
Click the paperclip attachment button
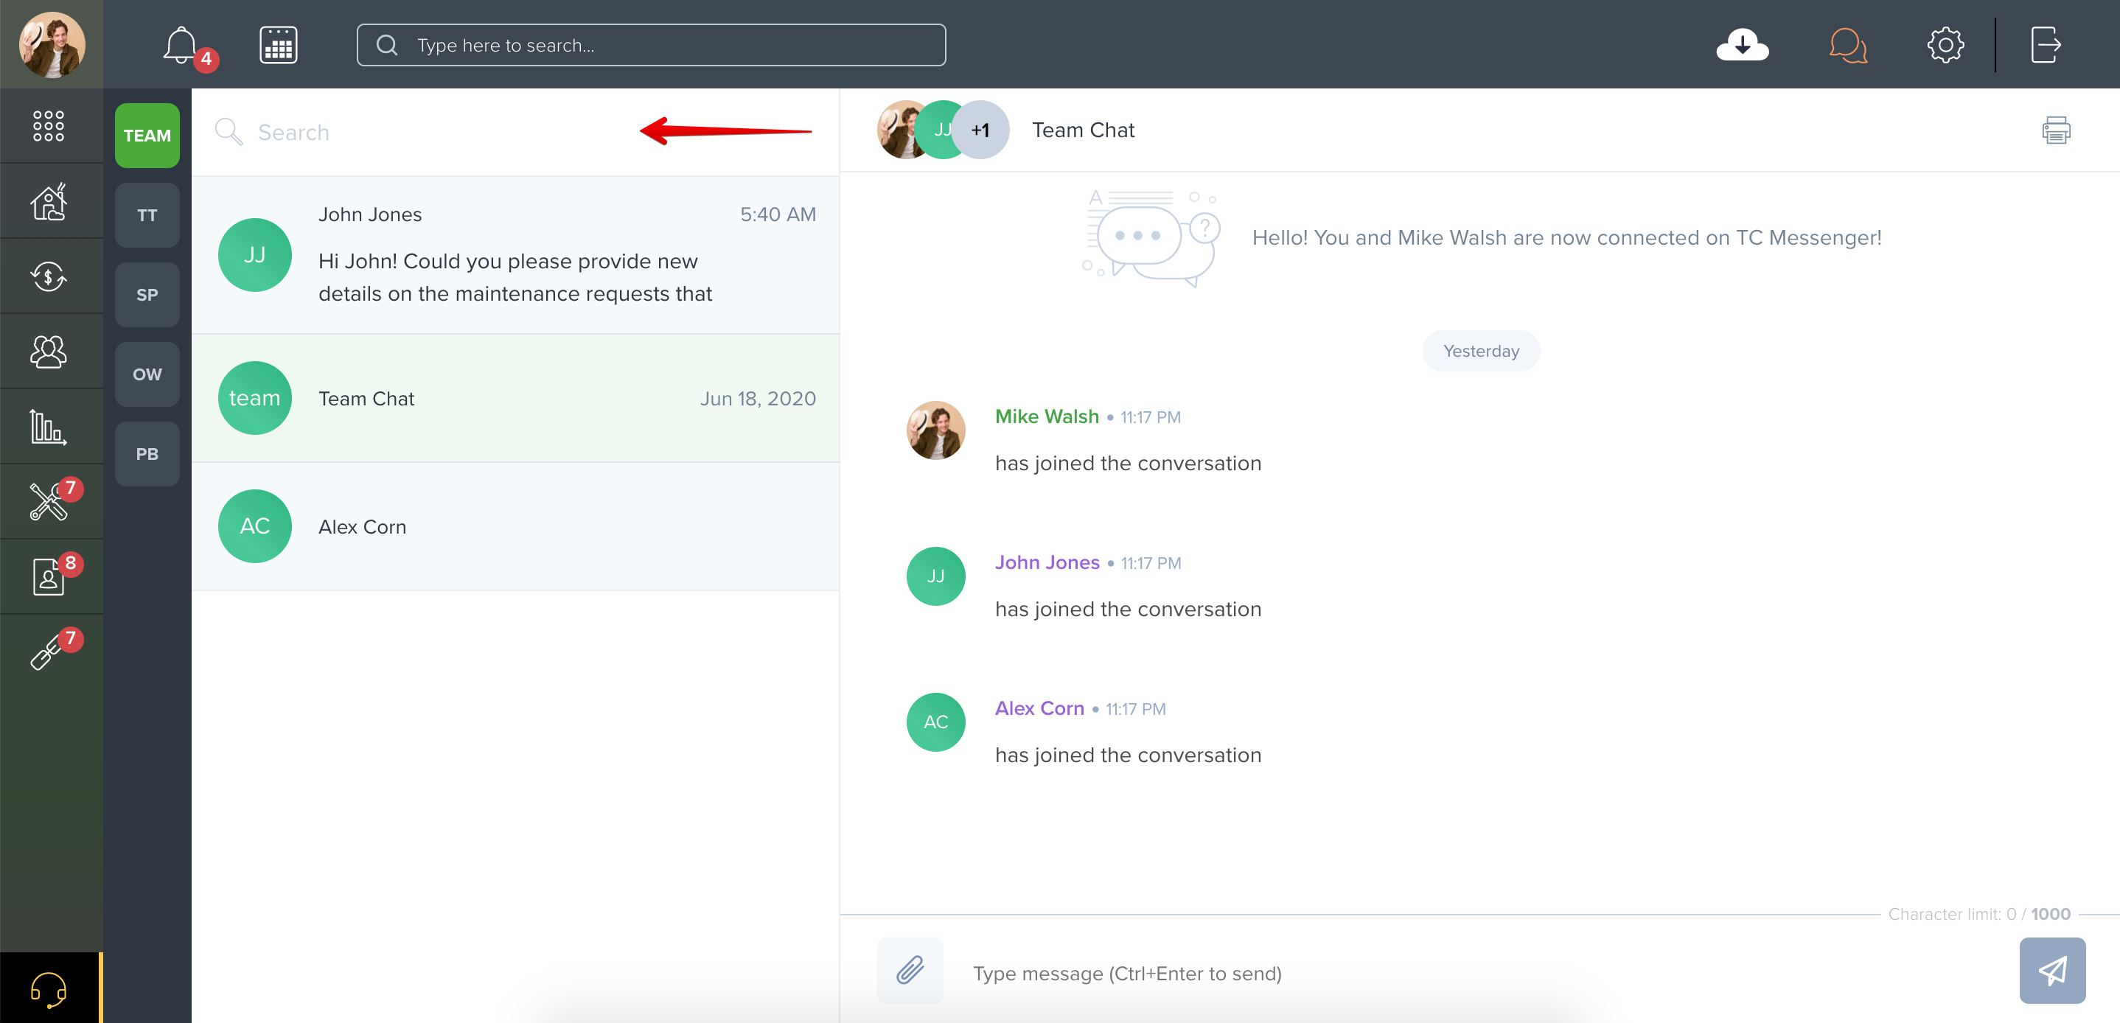pyautogui.click(x=910, y=971)
